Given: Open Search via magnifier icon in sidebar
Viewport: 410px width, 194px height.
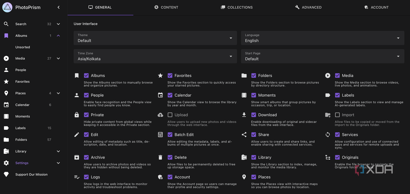Looking at the screenshot, I should point(6,24).
